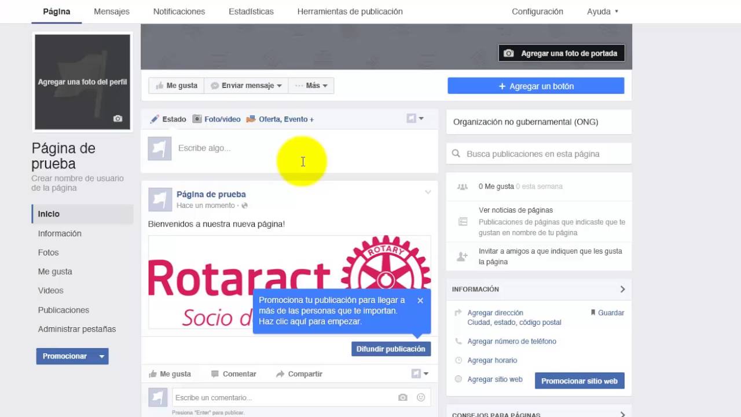This screenshot has height=417, width=741.
Task: Click camera icon in cover photo button
Action: [x=508, y=53]
